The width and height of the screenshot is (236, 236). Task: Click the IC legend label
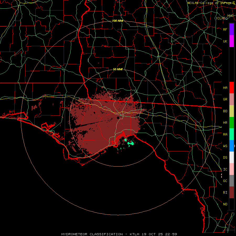[x=225, y=169]
